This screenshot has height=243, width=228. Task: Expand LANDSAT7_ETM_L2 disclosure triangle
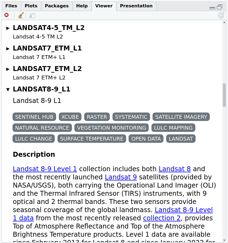click(8, 69)
